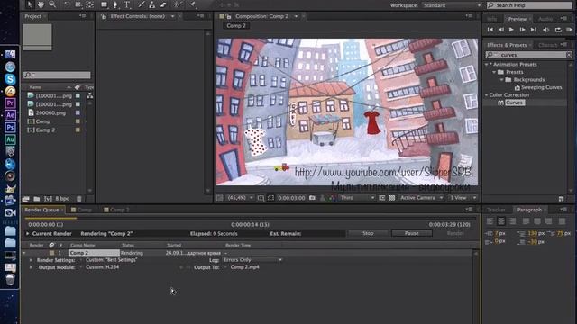Select the Rotation tool

(x=67, y=4)
